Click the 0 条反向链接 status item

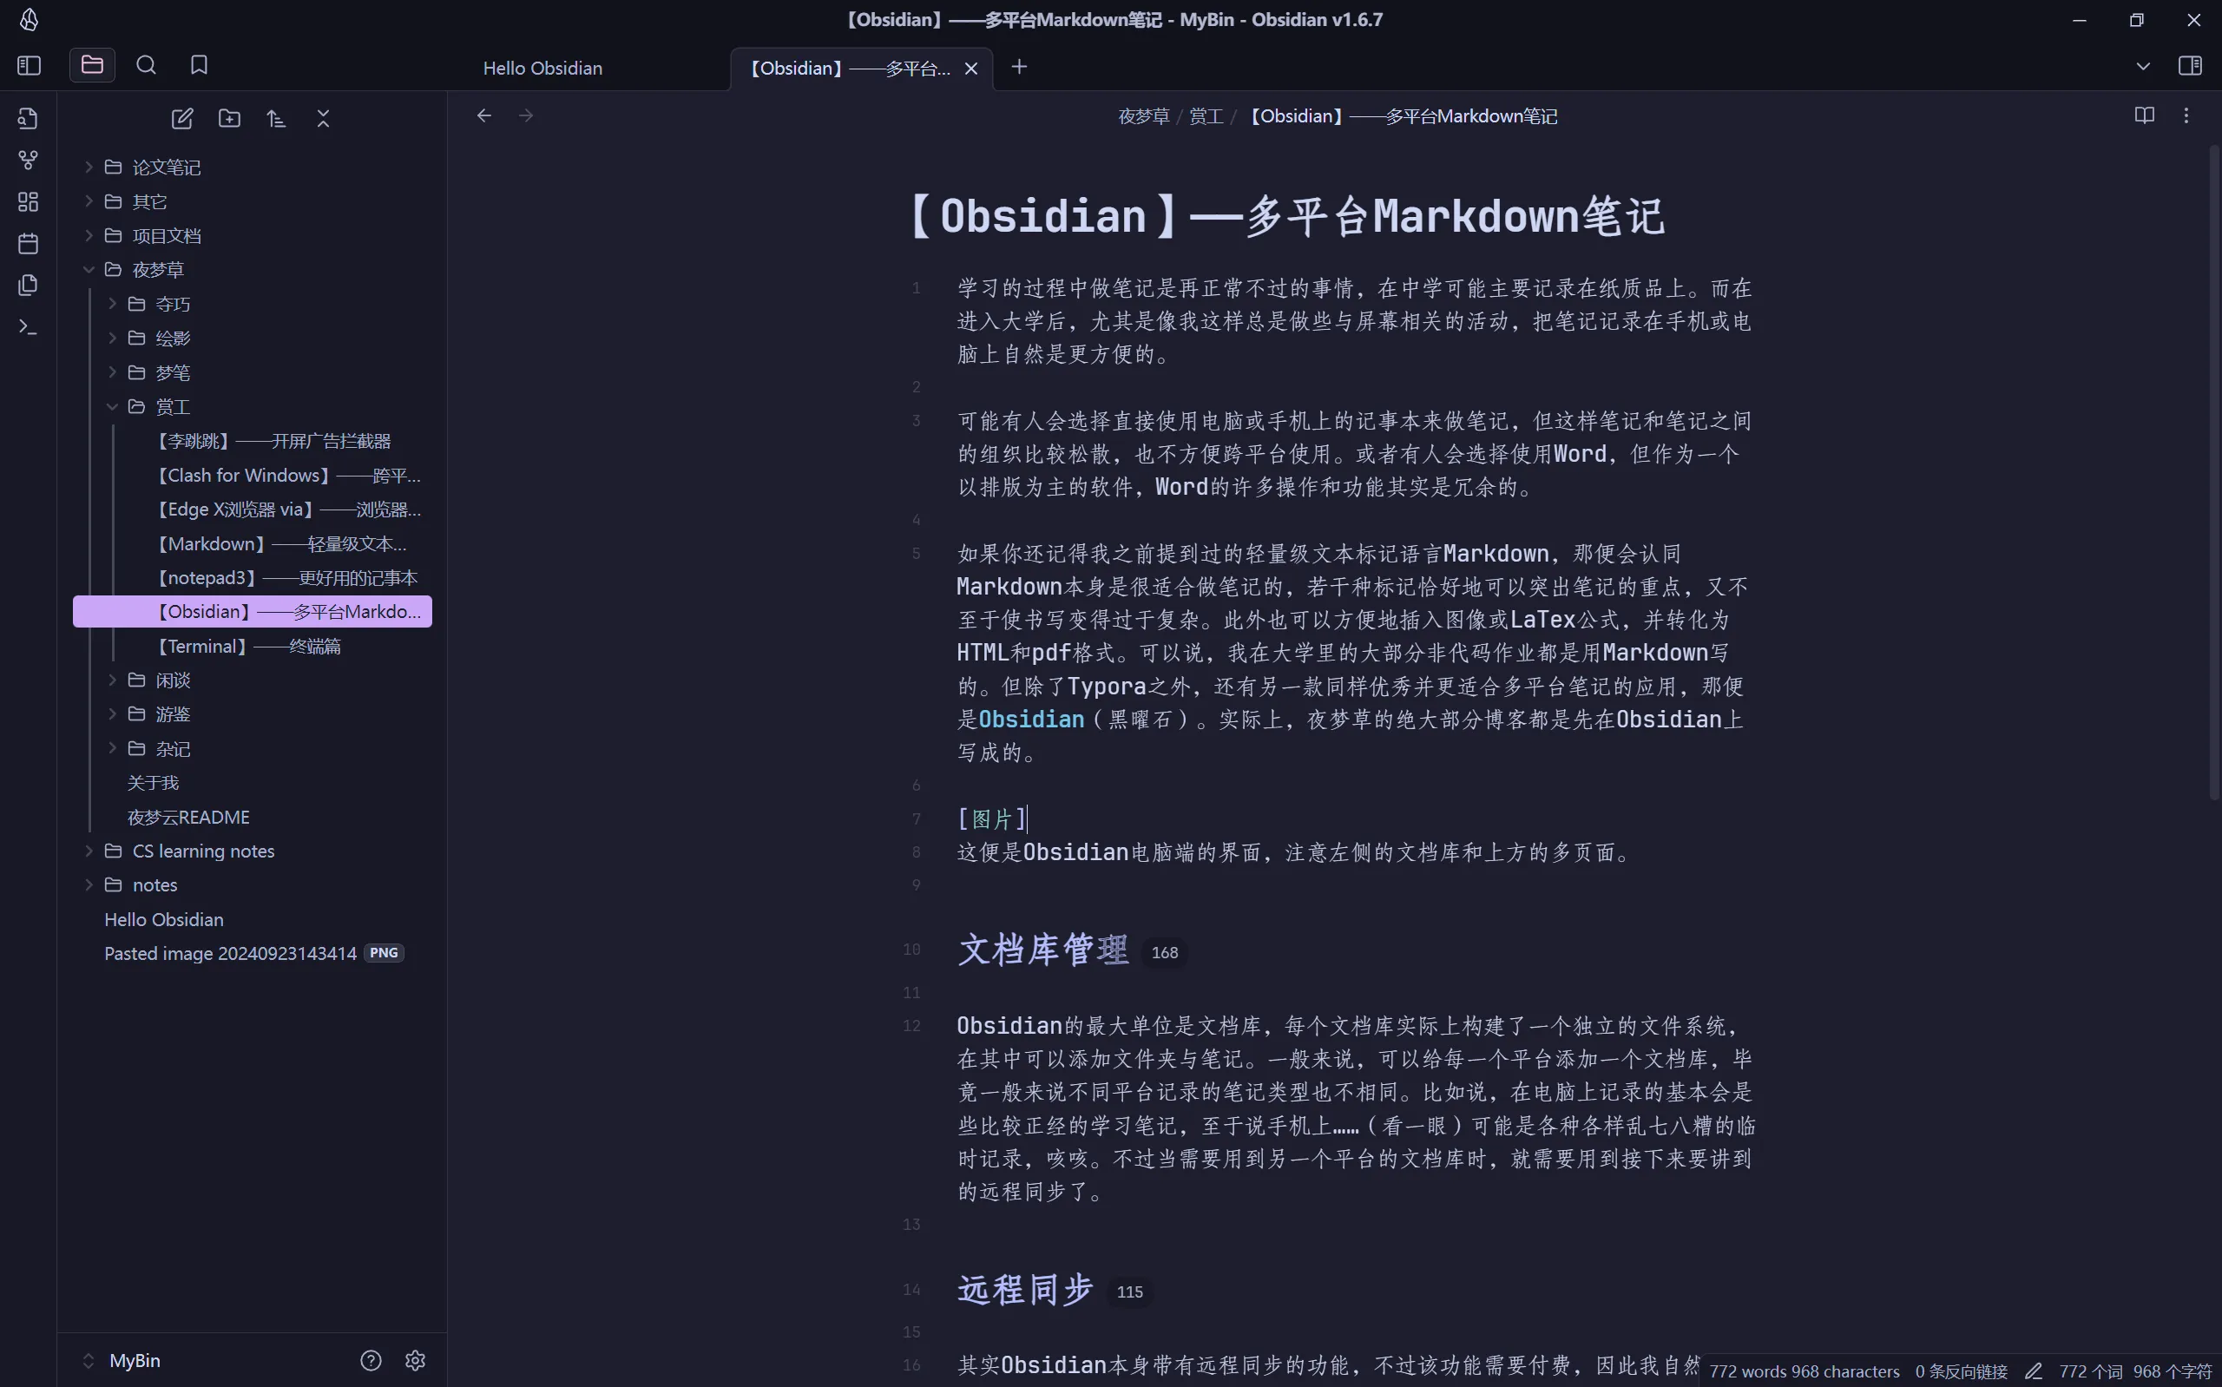point(1961,1371)
